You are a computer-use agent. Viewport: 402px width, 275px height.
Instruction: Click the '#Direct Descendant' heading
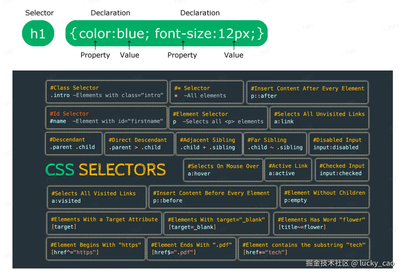pos(138,140)
